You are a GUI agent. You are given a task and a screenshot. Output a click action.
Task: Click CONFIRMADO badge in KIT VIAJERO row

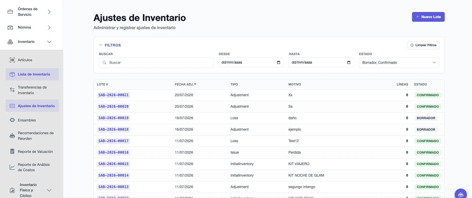[x=428, y=164]
